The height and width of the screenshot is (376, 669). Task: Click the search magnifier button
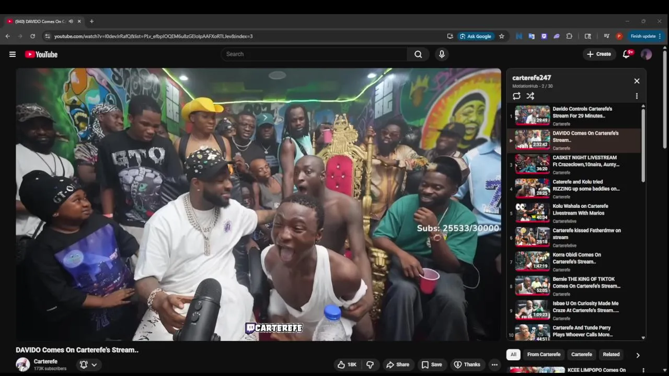(418, 54)
